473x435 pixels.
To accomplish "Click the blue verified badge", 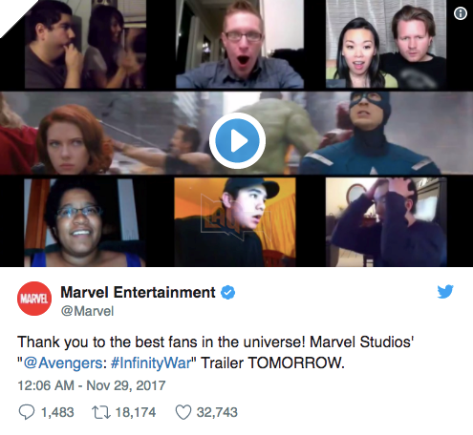I will point(228,293).
